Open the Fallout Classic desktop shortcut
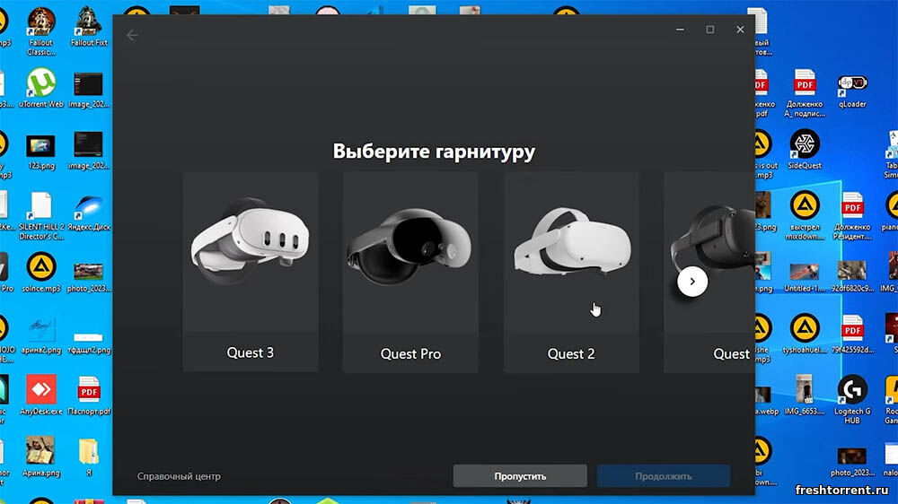 coord(41,31)
